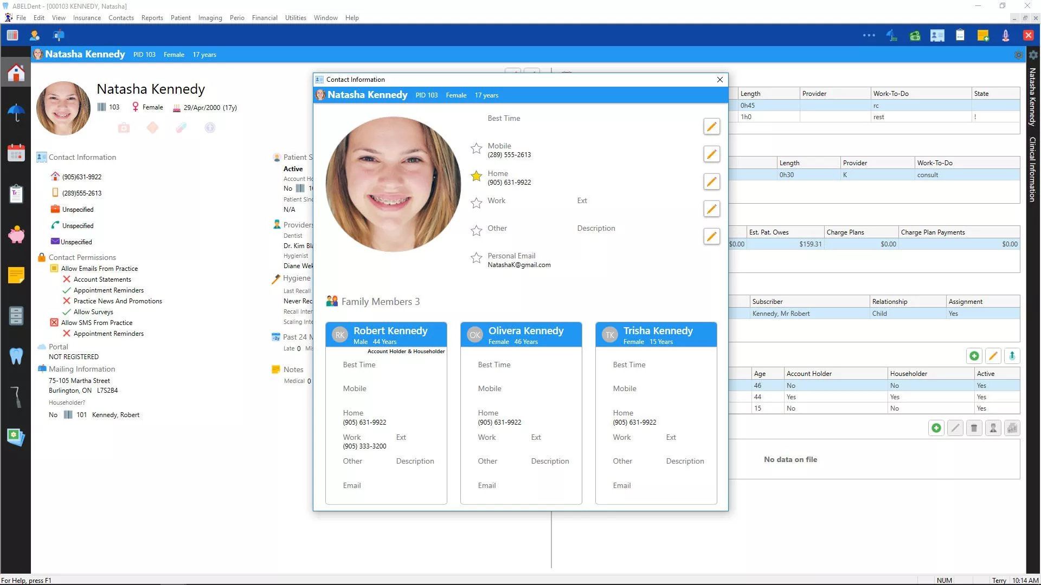This screenshot has height=585, width=1041.
Task: Click the red X toolbar icon
Action: pos(1028,35)
